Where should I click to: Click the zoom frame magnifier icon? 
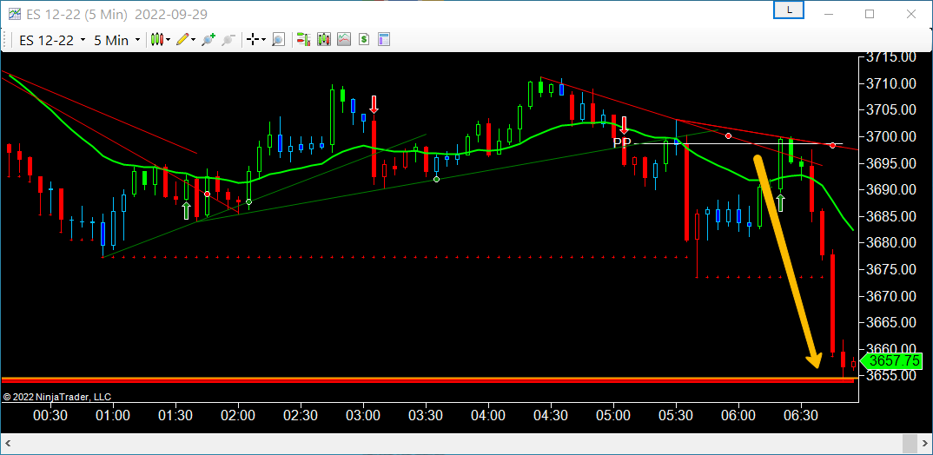279,40
